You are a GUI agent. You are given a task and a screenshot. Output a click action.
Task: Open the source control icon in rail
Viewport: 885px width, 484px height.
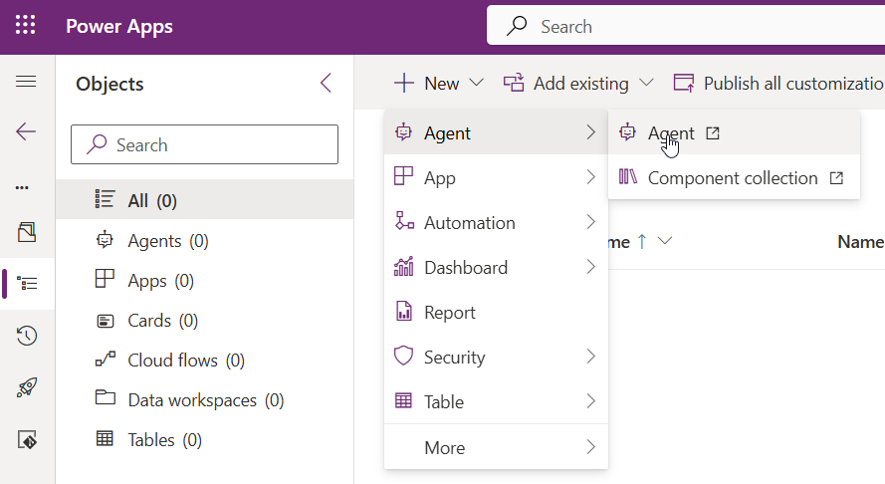[26, 440]
